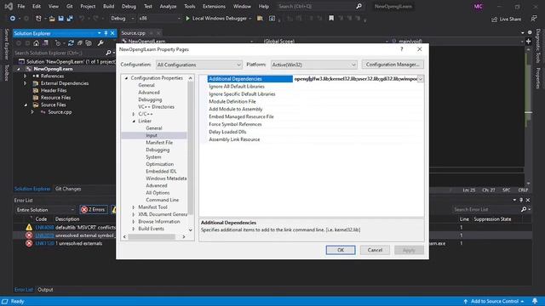Click the Live Share icon
This screenshot has height=306, width=545.
tap(494, 20)
